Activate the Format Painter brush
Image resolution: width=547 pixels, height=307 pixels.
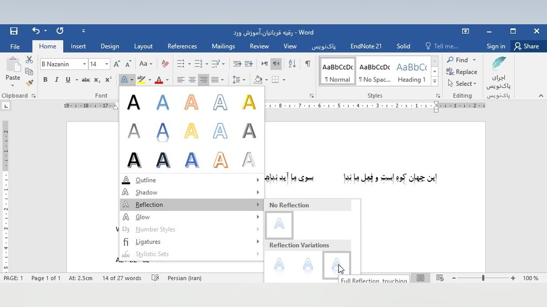[29, 83]
